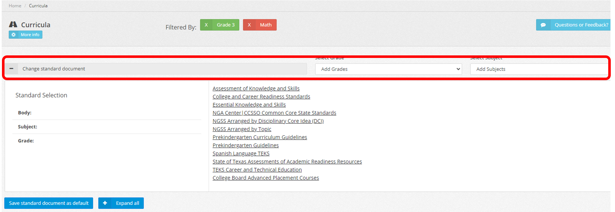Image resolution: width=615 pixels, height=212 pixels.
Task: Click Save standard document as default
Action: pos(49,203)
